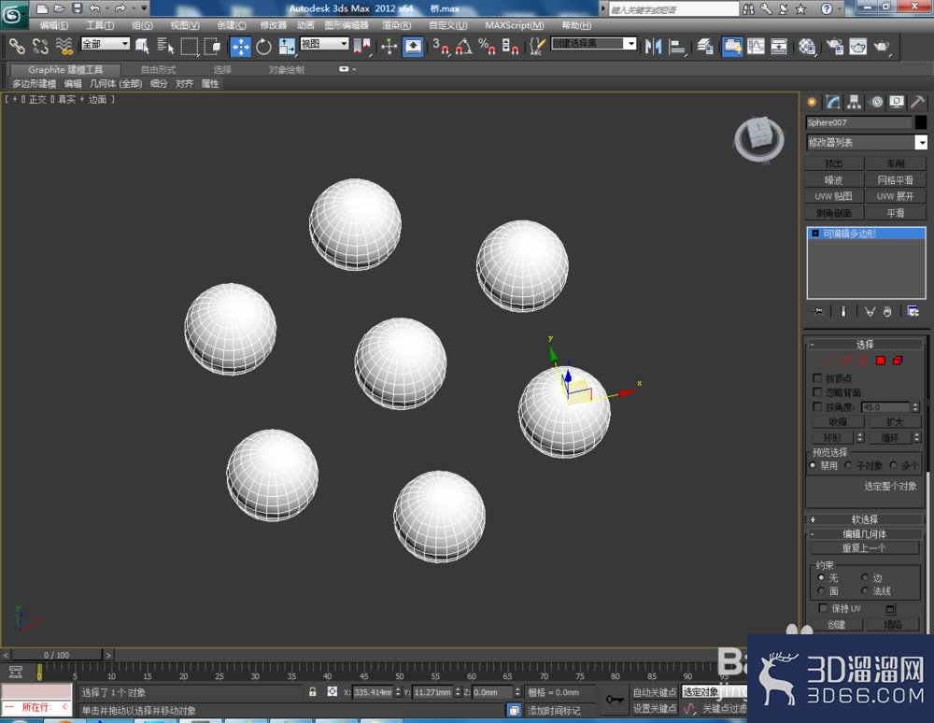Activate the Select Object tool
Viewport: 934px width, 723px height.
click(x=142, y=46)
